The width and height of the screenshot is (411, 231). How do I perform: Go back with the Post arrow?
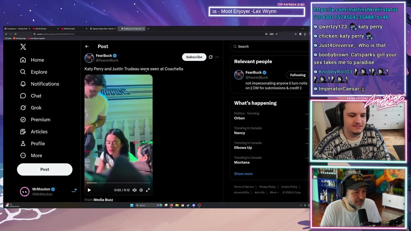87,47
